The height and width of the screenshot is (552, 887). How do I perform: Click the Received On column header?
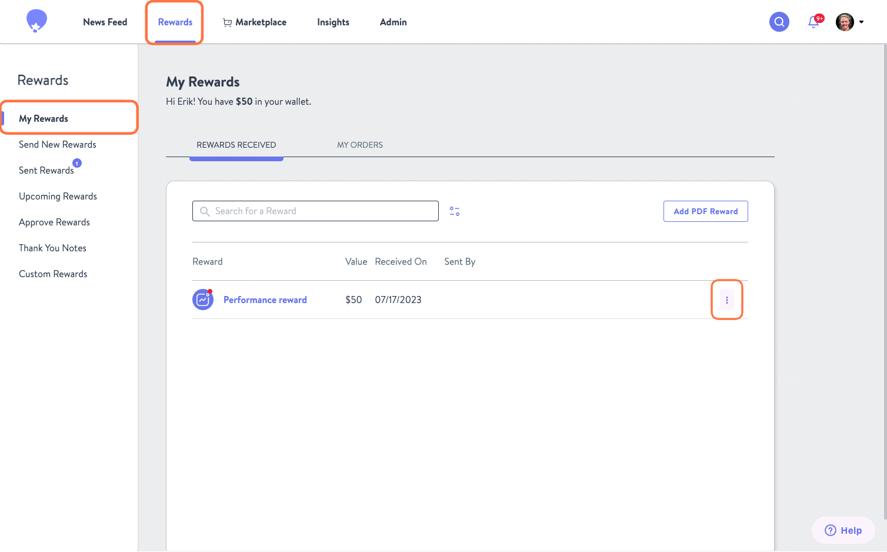click(401, 261)
